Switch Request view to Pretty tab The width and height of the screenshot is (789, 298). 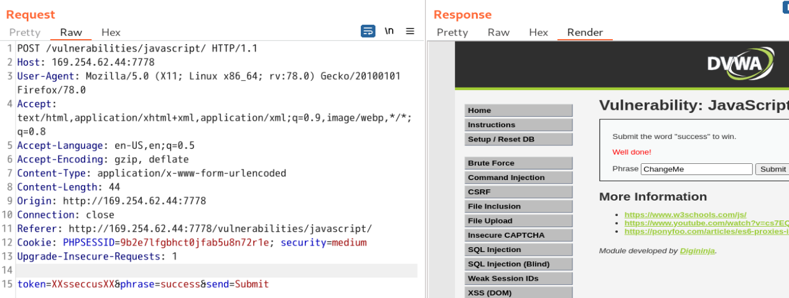(25, 32)
